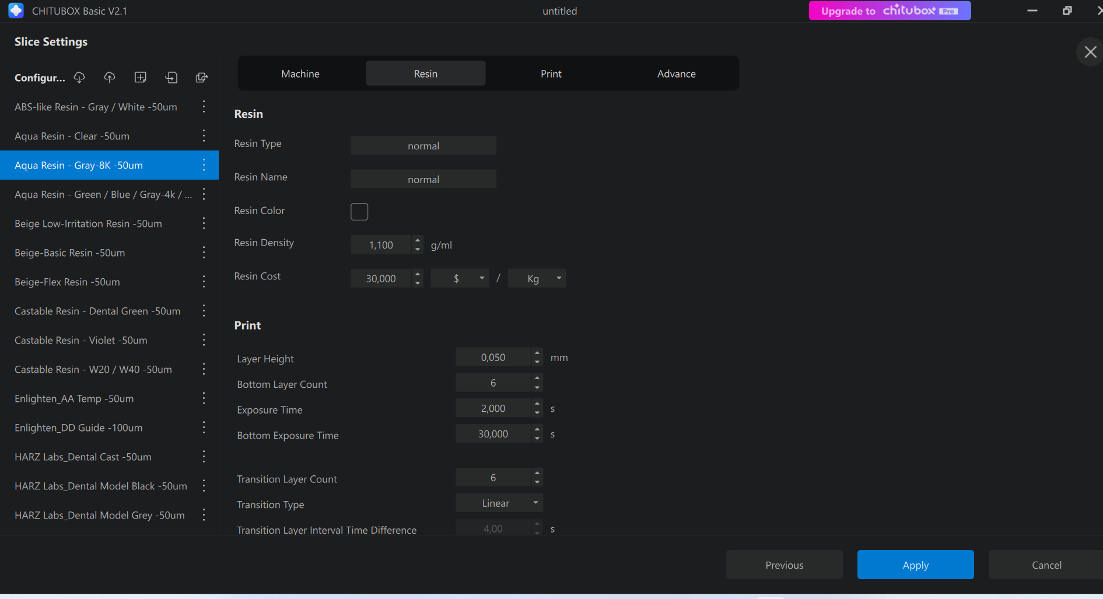Increase the Resin Cost value
The height and width of the screenshot is (599, 1103).
418,274
